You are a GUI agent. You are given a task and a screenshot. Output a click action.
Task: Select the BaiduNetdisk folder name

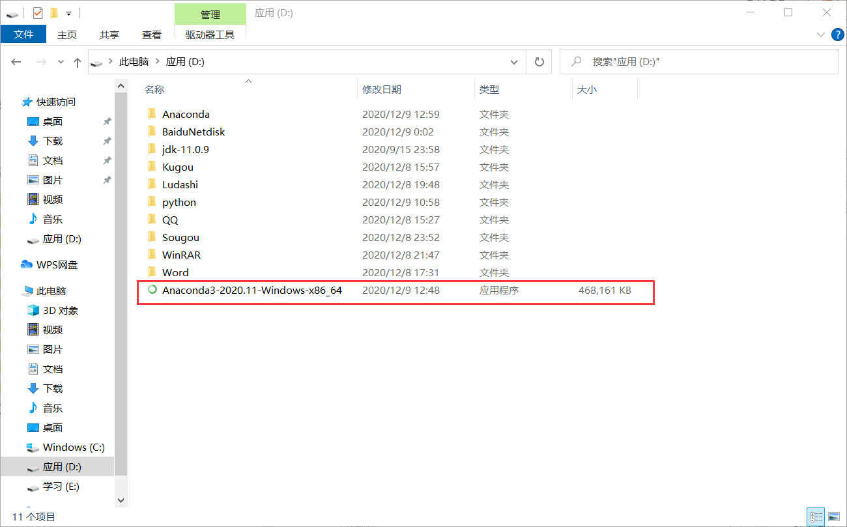click(194, 132)
